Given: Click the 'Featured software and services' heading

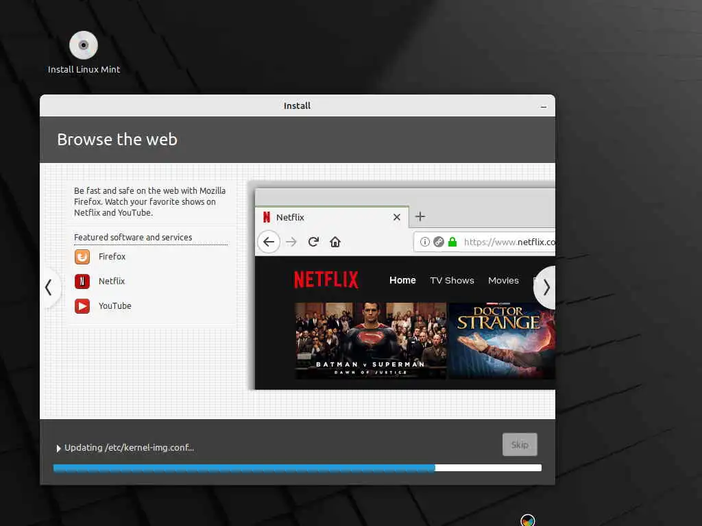Looking at the screenshot, I should (x=133, y=238).
